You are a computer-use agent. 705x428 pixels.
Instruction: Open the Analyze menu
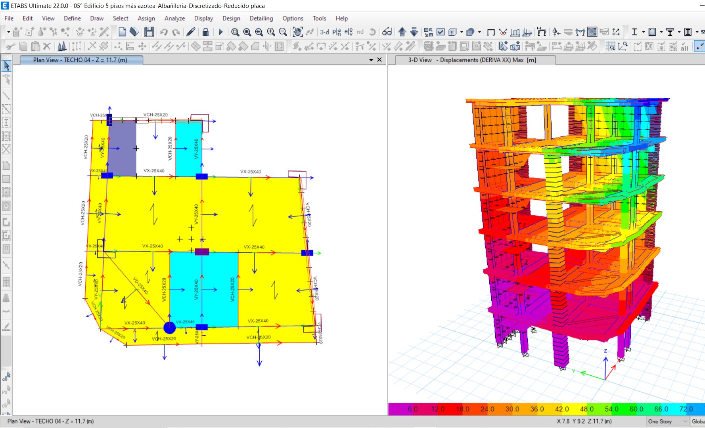point(174,18)
